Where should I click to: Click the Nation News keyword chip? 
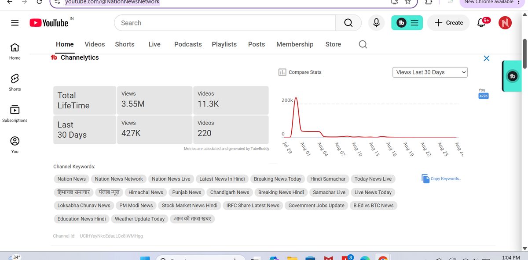pos(71,179)
